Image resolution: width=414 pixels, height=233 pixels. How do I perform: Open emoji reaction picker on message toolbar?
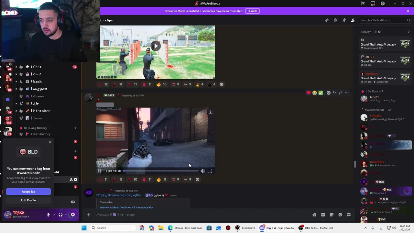329,93
